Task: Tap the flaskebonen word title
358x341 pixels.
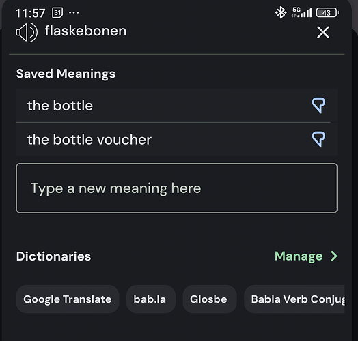Action: (85, 31)
